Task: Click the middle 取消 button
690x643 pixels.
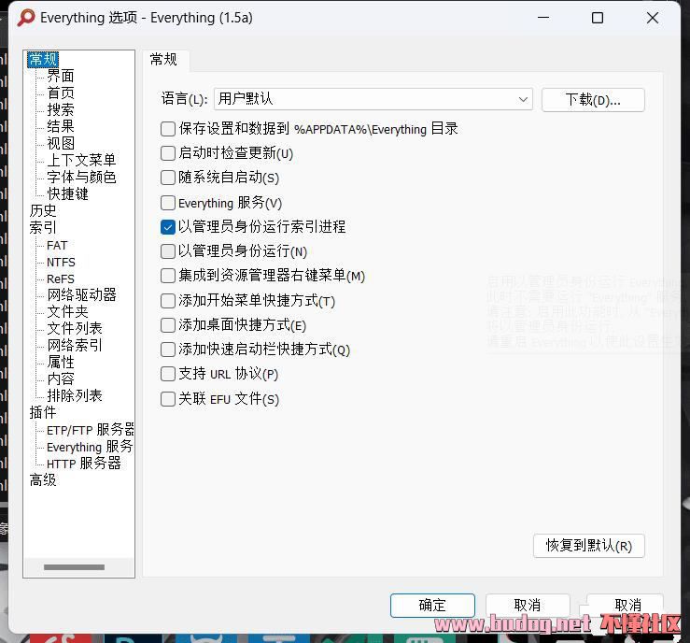Action: [528, 606]
